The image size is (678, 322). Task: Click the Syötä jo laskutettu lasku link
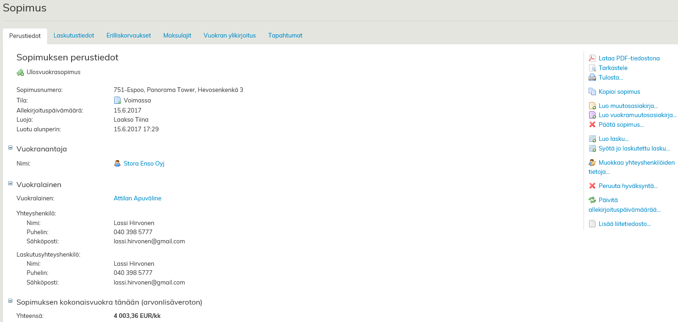(x=634, y=148)
